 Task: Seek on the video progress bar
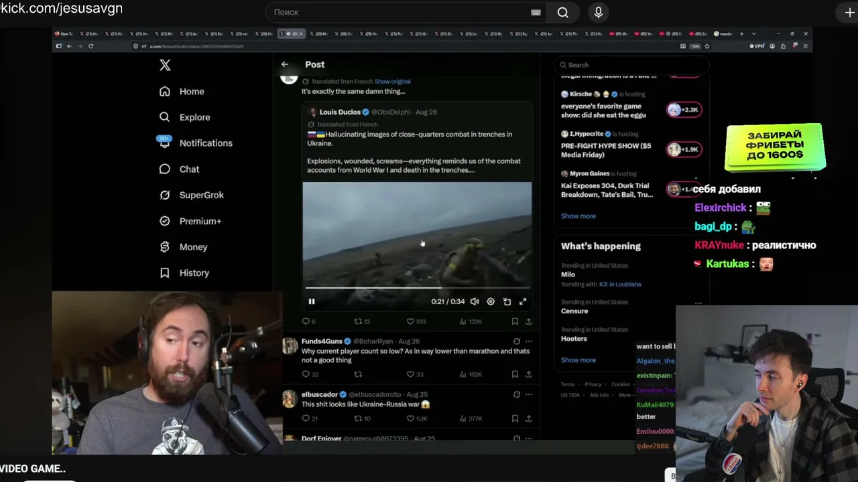pos(417,288)
